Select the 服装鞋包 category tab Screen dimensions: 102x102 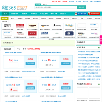pos(59,18)
